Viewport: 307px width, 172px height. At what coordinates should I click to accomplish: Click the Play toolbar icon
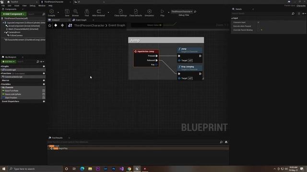(162, 11)
